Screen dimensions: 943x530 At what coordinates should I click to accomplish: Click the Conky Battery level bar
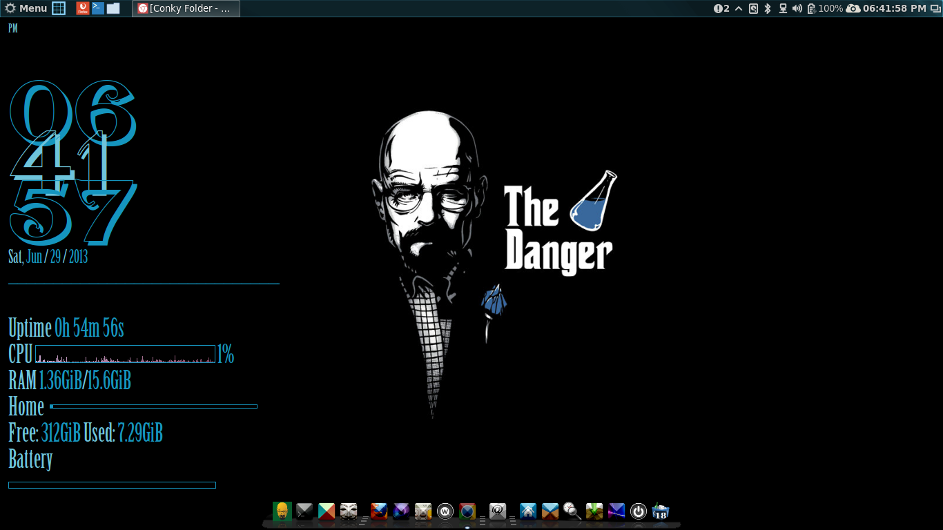pyautogui.click(x=112, y=485)
